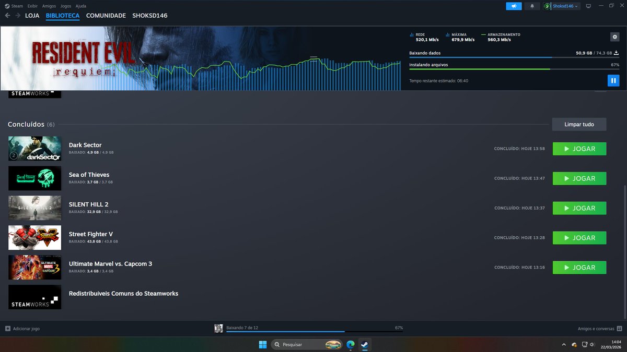Play SILENT HILL 2 with JOGAR
The width and height of the screenshot is (627, 352).
pyautogui.click(x=579, y=208)
